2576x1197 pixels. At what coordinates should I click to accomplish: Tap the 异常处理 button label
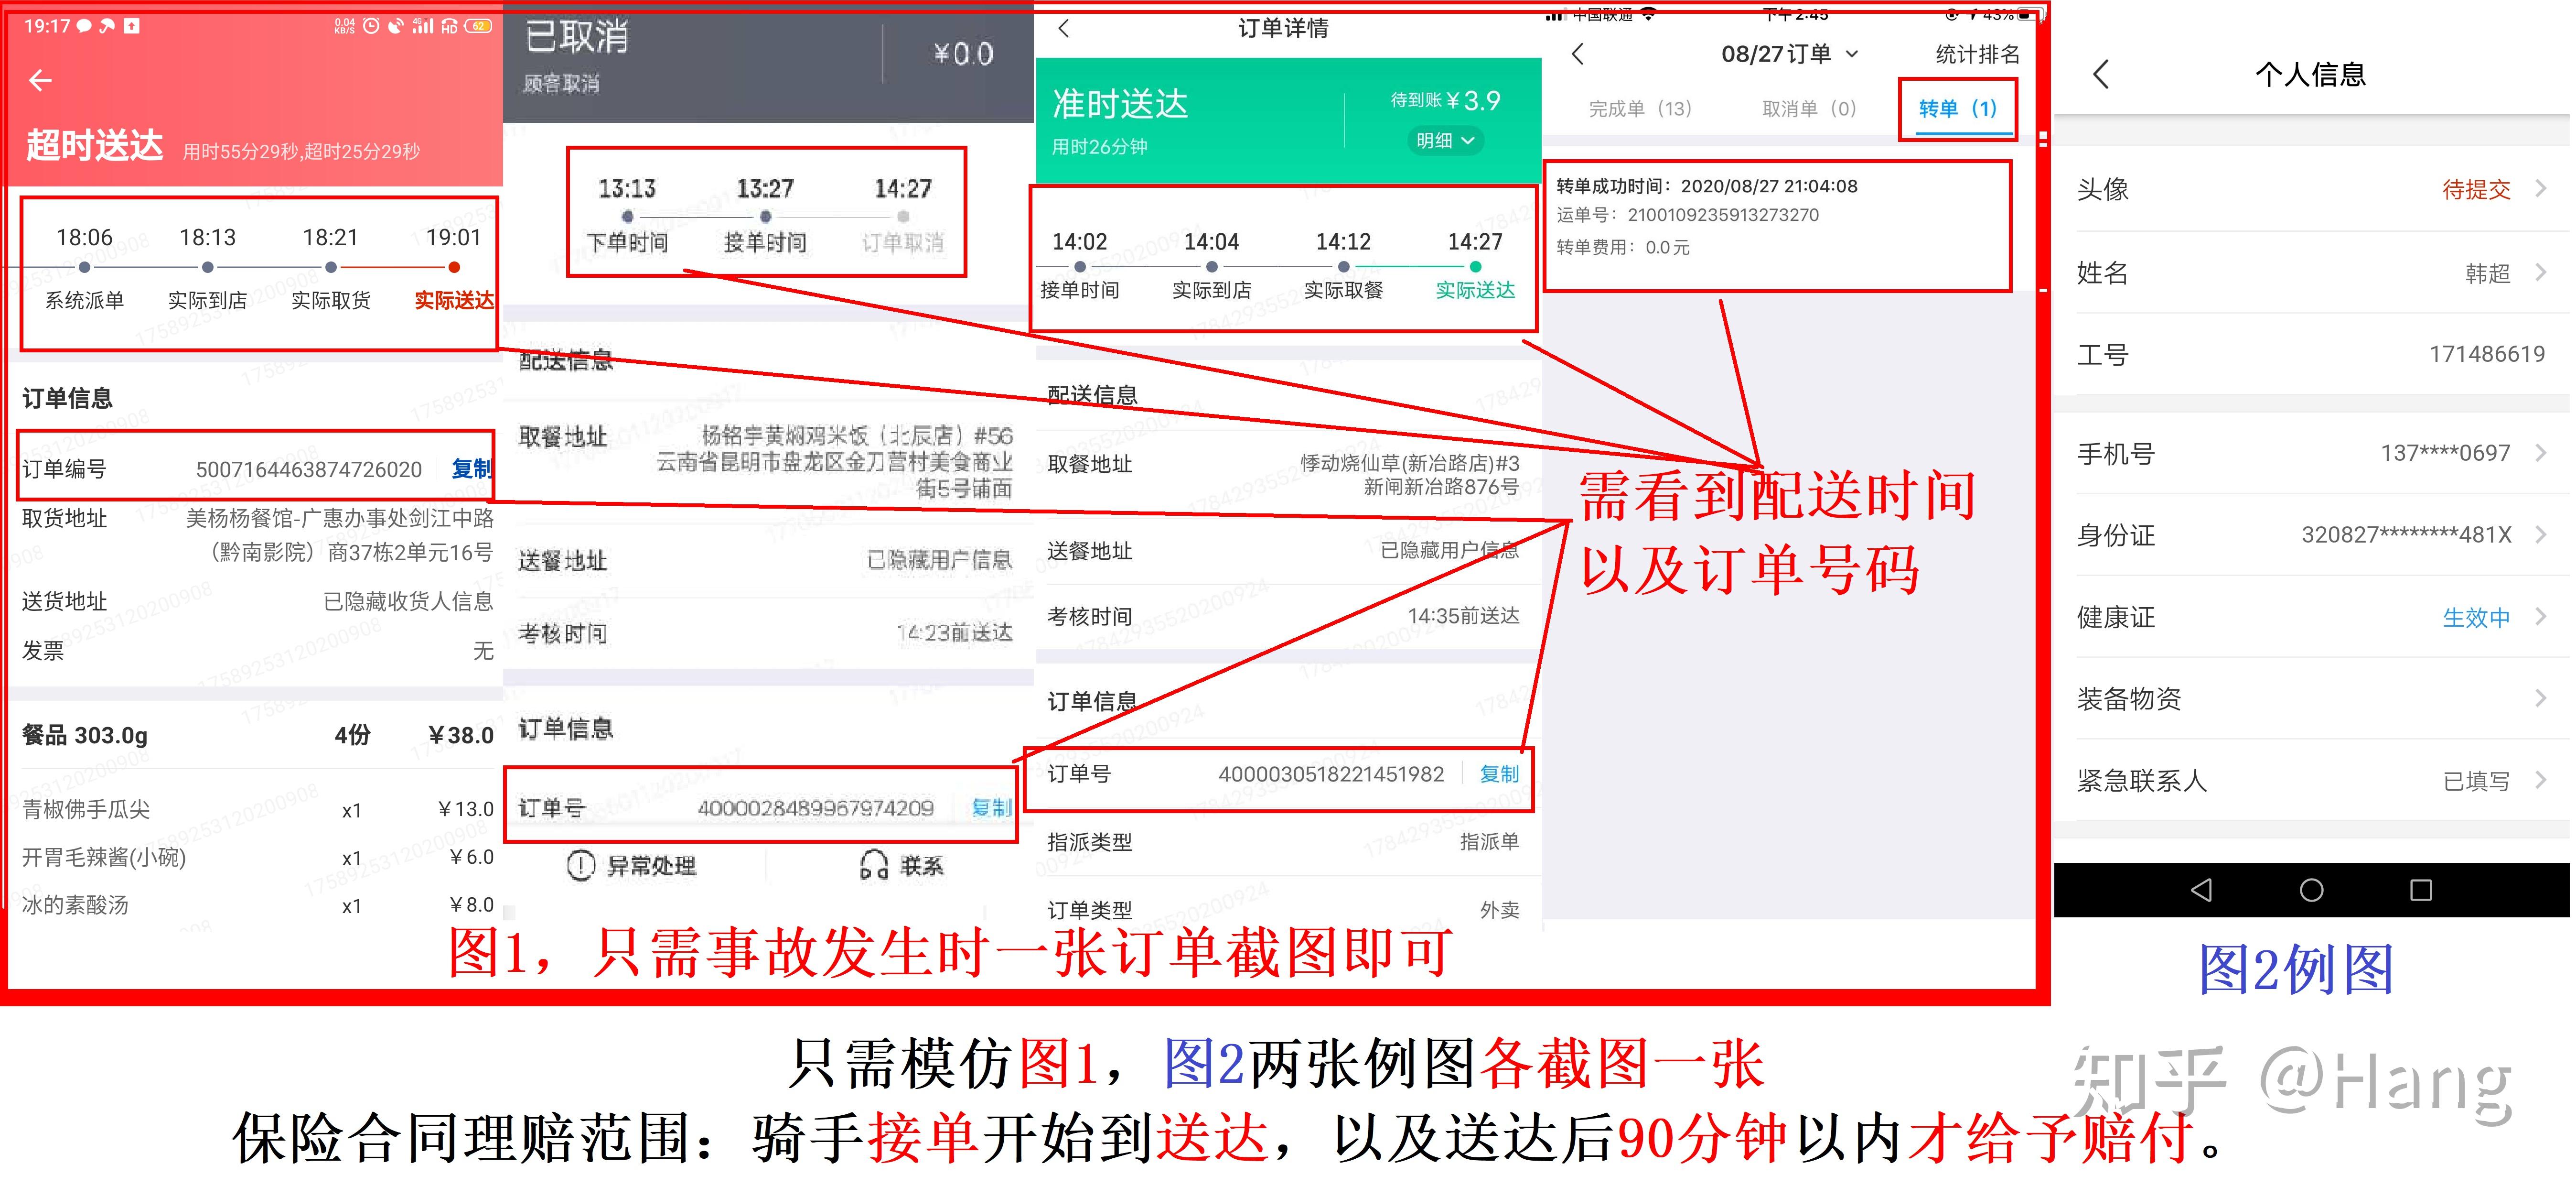[651, 866]
